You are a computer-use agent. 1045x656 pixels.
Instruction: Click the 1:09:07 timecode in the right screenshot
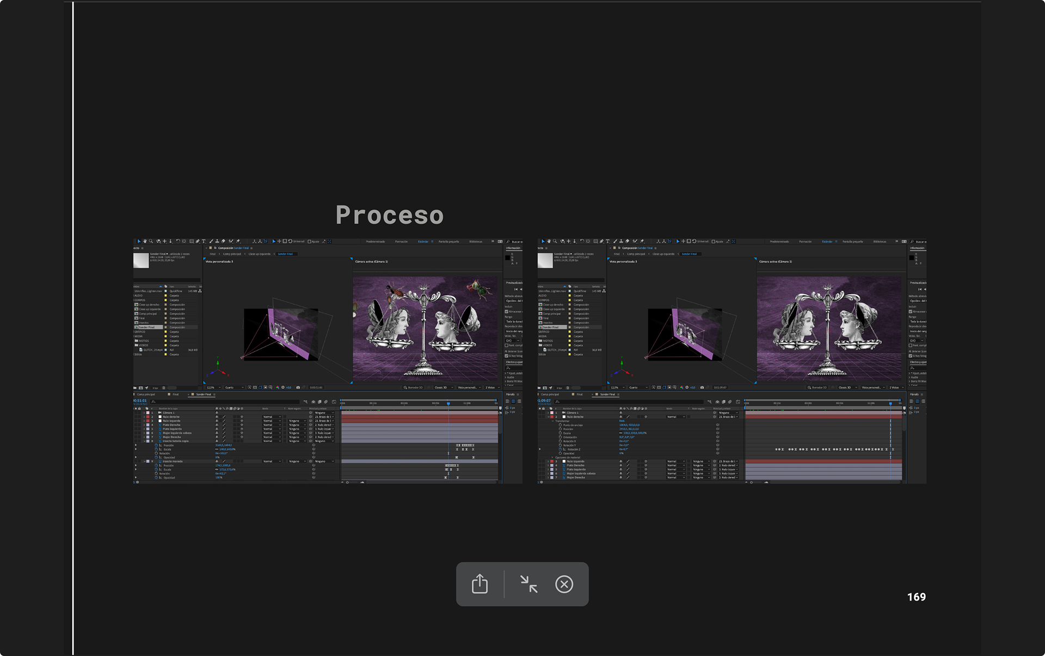[544, 401]
